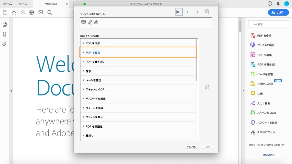Open PDF を書き出し tool in right panel
Screen dimensions: 292x164
263,64
